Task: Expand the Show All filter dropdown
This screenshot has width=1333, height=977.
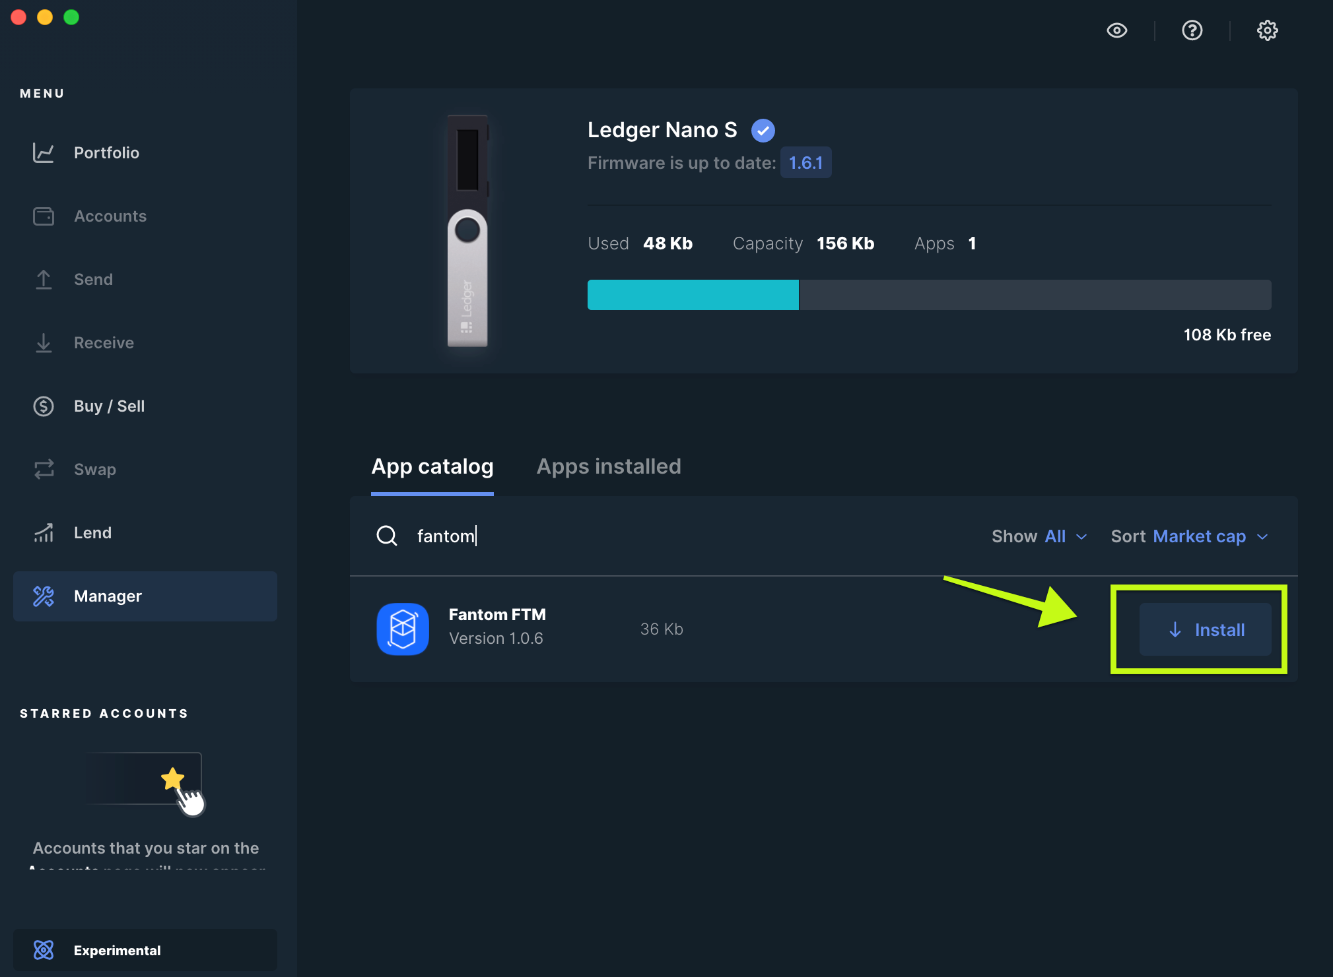Action: pyautogui.click(x=1039, y=536)
